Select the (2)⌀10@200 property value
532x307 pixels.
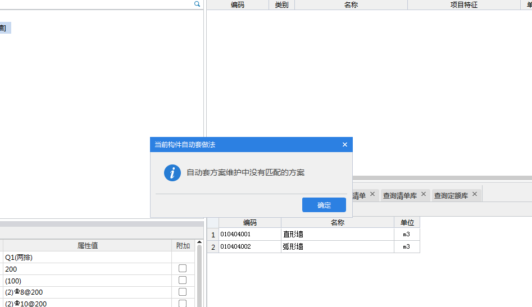pos(87,303)
